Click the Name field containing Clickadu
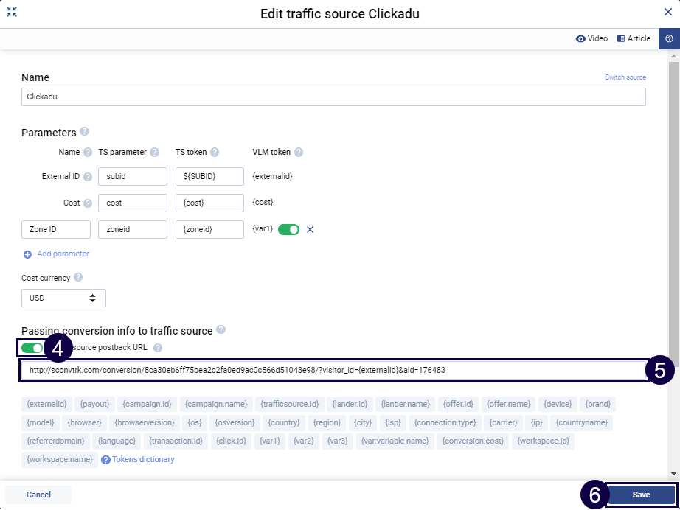 coord(333,97)
